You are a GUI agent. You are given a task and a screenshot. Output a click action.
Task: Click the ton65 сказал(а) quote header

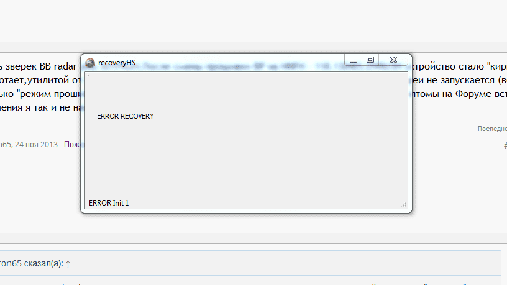(x=32, y=263)
